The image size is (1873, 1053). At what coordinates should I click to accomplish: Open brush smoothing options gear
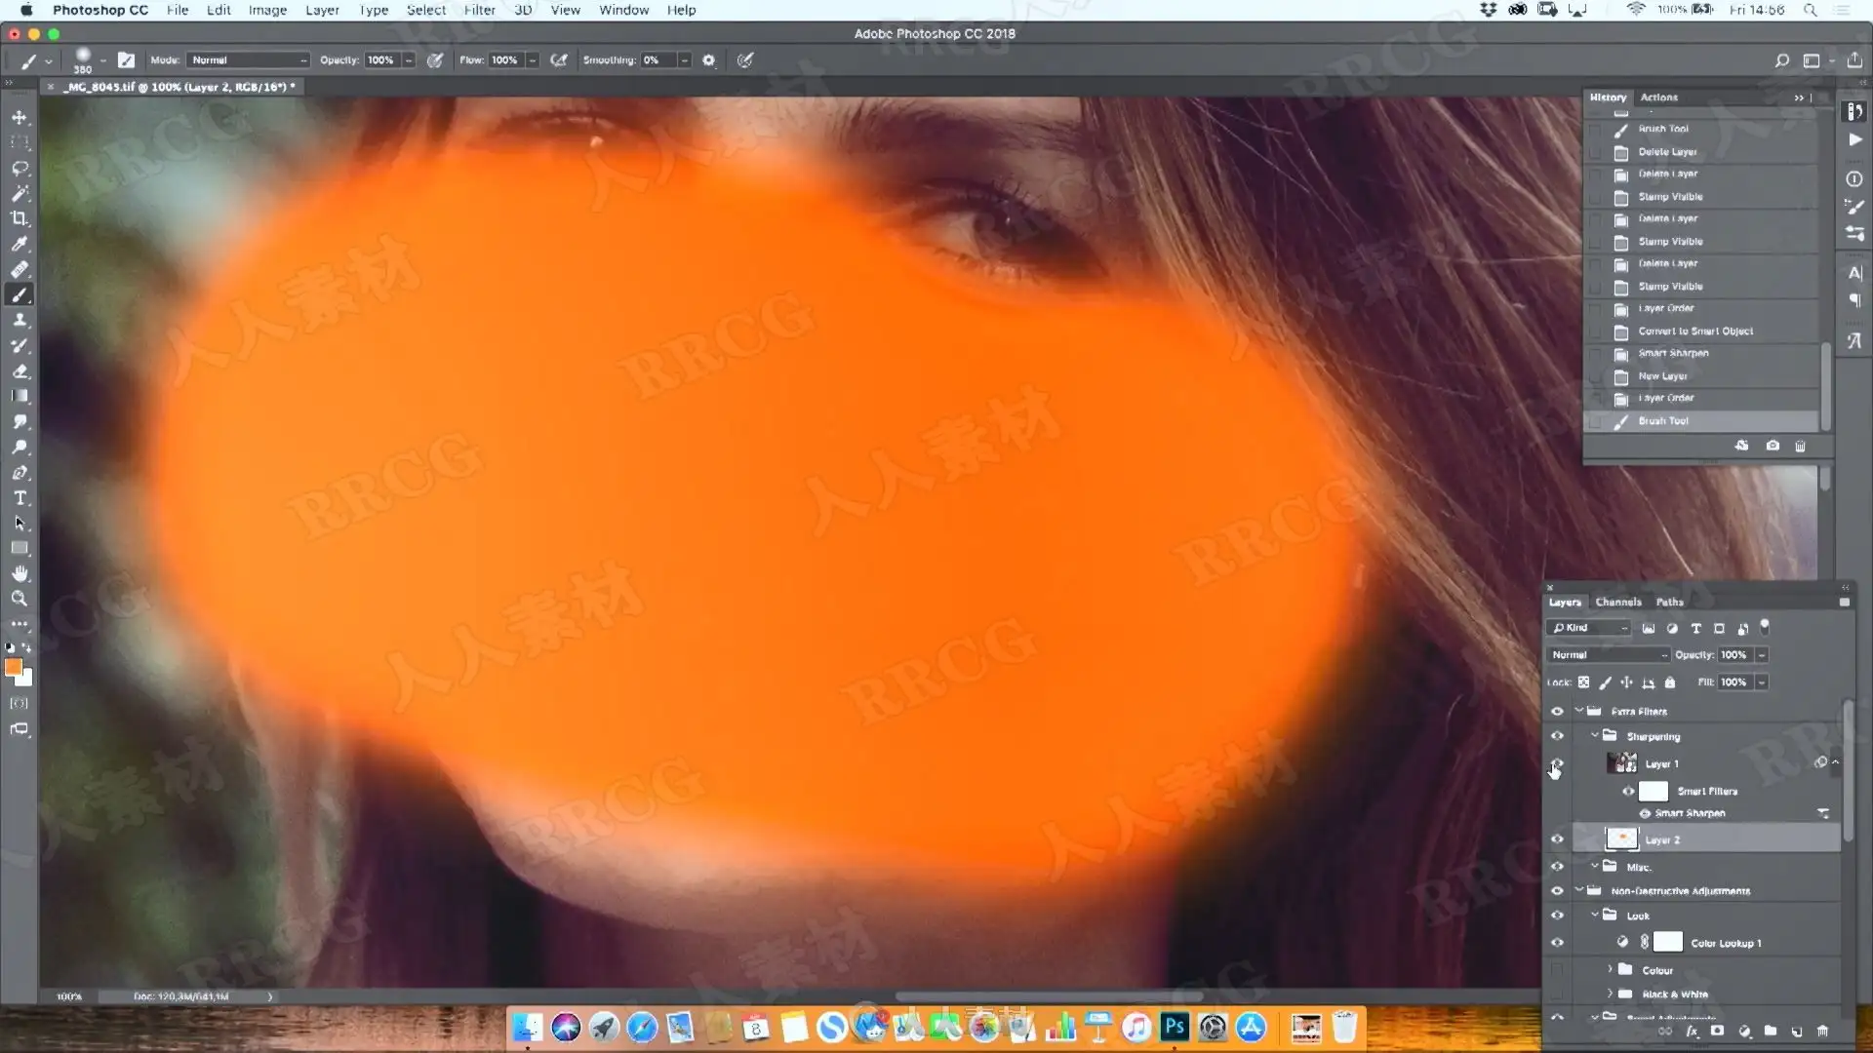point(709,60)
